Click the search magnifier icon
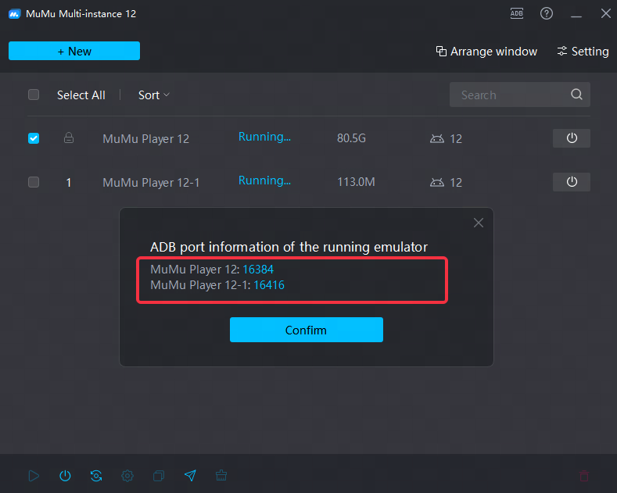This screenshot has width=617, height=493. 576,95
